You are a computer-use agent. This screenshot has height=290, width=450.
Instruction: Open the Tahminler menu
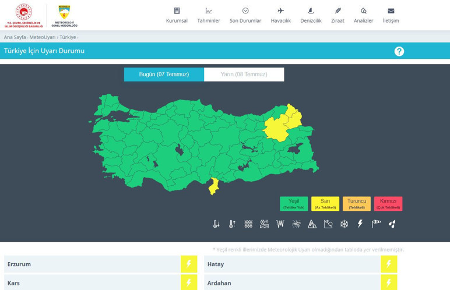pos(209,16)
